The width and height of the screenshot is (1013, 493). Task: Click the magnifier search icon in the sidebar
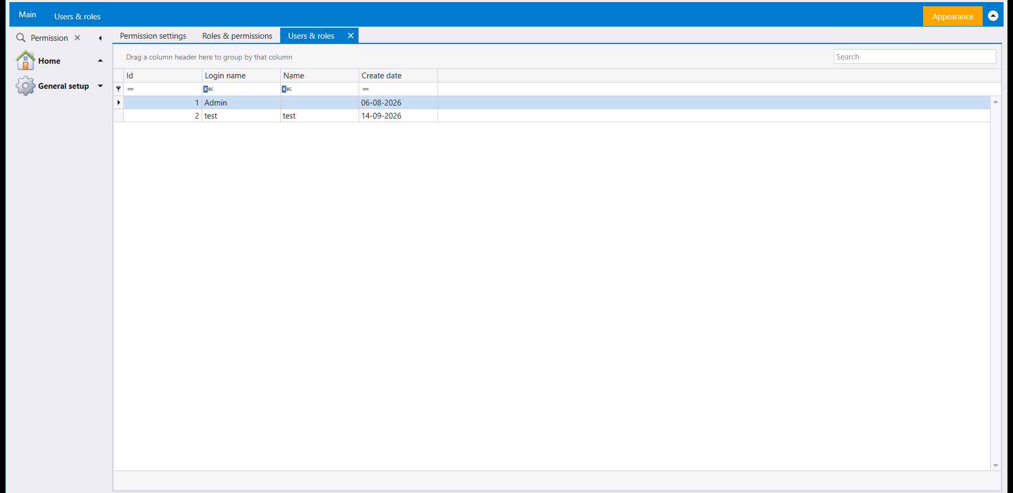tap(21, 38)
